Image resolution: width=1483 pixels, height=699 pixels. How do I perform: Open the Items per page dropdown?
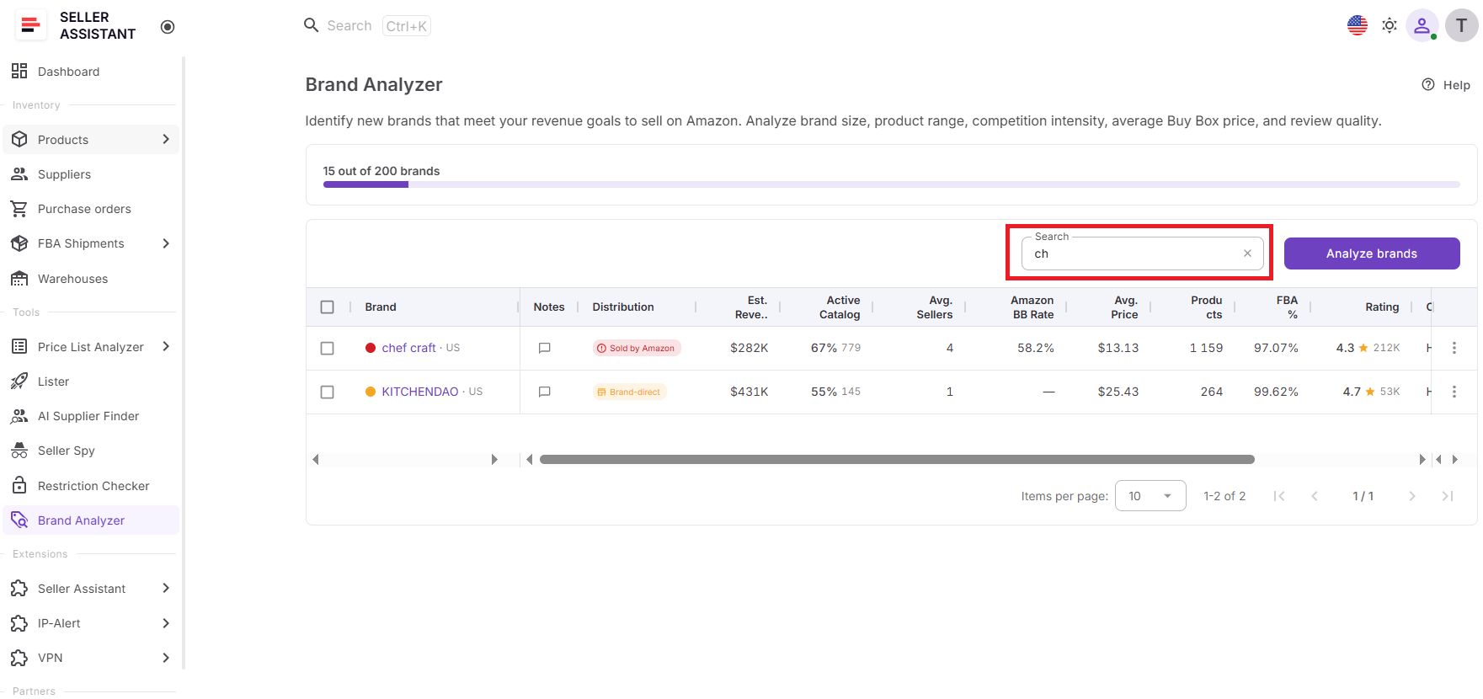[1150, 496]
